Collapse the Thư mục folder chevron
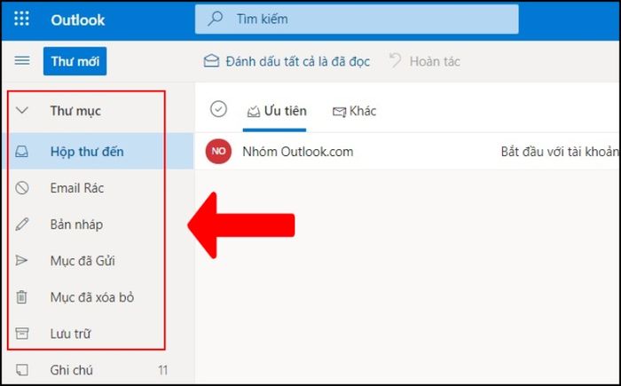Viewport: 621px width, 386px height. [22, 110]
